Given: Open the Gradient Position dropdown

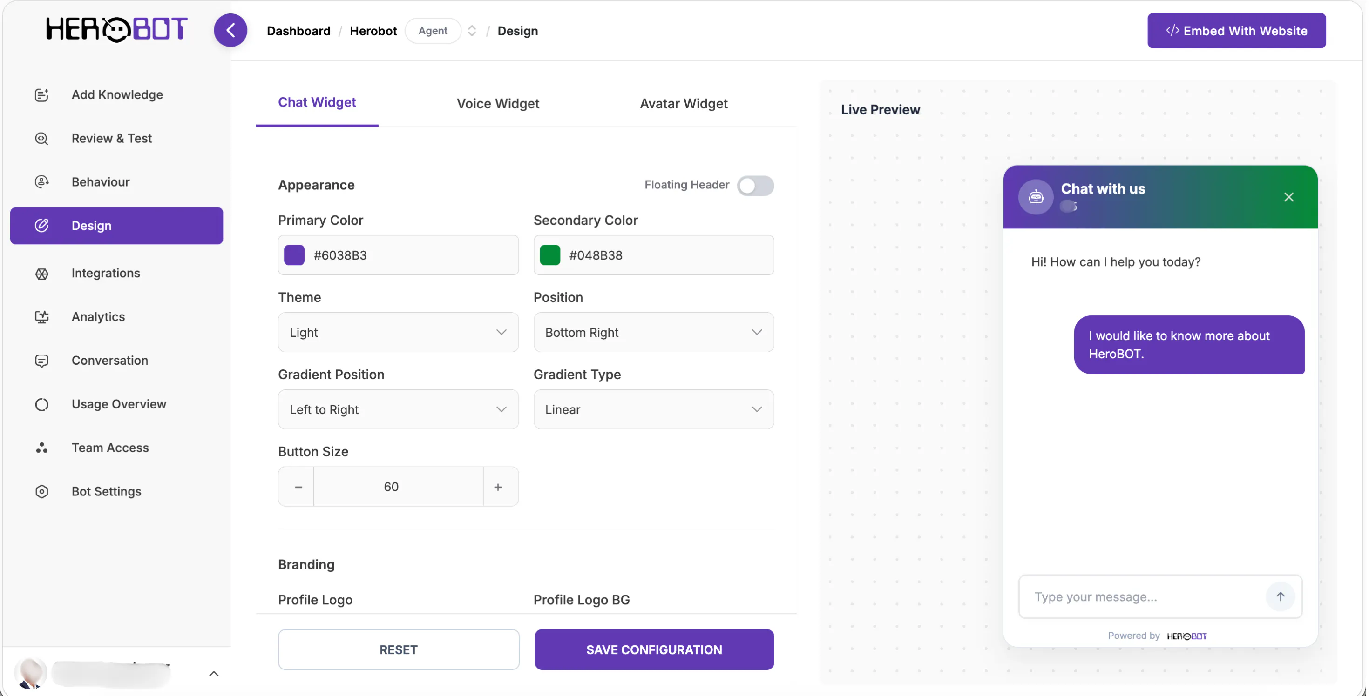Looking at the screenshot, I should (x=398, y=409).
